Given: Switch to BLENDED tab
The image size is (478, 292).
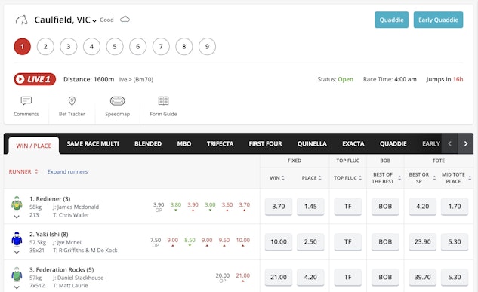Looking at the screenshot, I should [x=148, y=143].
